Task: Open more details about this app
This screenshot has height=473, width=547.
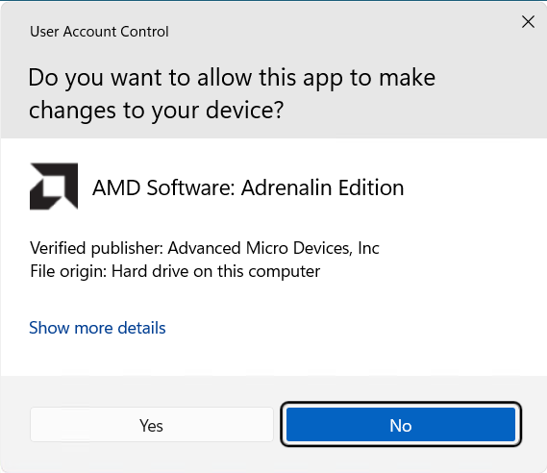Action: click(x=97, y=328)
